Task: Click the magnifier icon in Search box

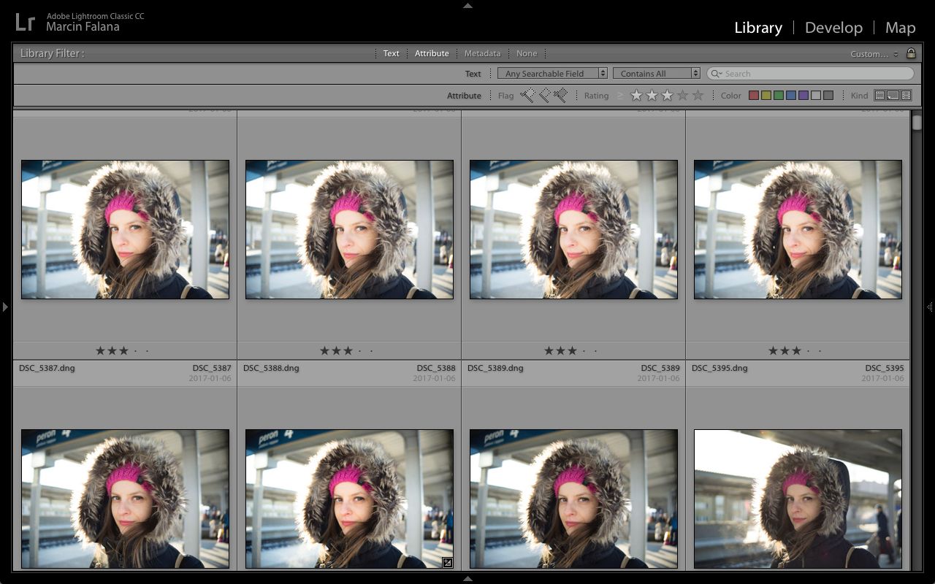Action: [x=717, y=74]
